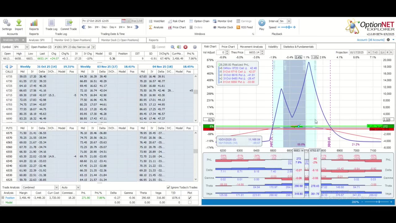Jump forward with the double-right arrow
This screenshot has width=396, height=223.
click(x=136, y=27)
